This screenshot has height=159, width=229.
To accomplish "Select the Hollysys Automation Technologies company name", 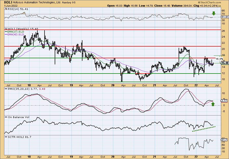I will click(x=37, y=3).
